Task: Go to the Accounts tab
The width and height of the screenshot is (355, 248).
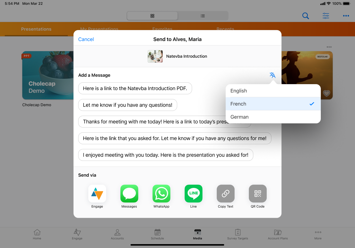Action: (x=117, y=234)
